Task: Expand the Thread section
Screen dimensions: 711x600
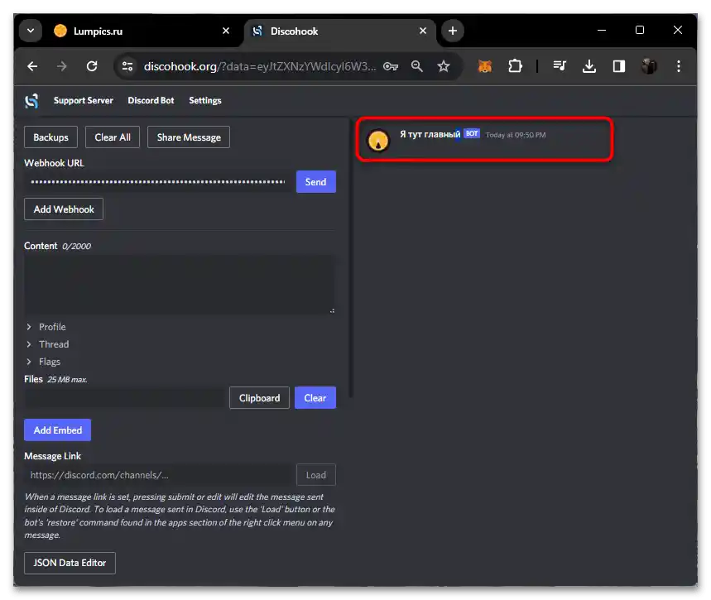Action: point(47,344)
